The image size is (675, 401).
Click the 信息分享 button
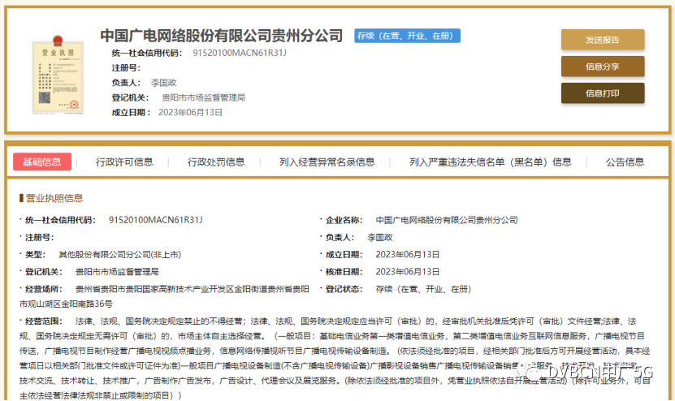pos(602,67)
